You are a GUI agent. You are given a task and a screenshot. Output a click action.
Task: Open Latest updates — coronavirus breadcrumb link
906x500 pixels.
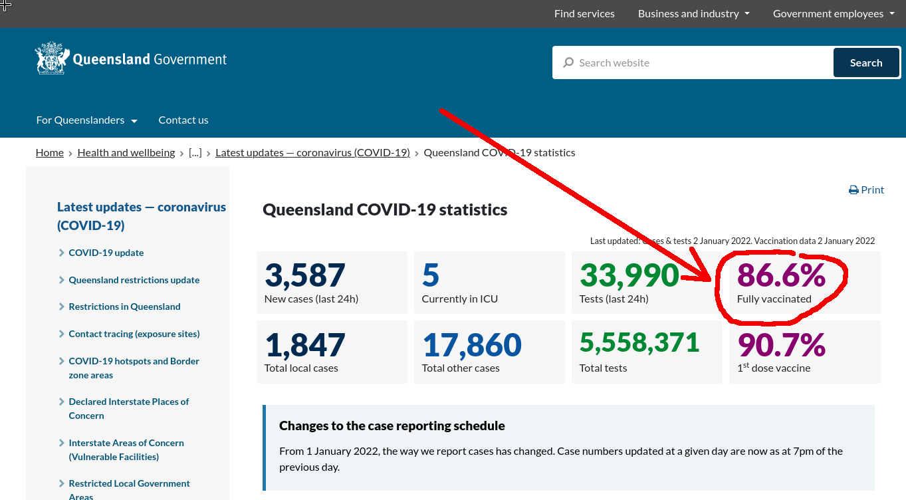tap(312, 152)
